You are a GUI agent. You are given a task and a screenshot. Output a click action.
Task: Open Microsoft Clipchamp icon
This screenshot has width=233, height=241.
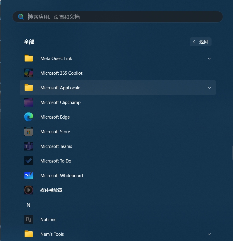pyautogui.click(x=29, y=102)
